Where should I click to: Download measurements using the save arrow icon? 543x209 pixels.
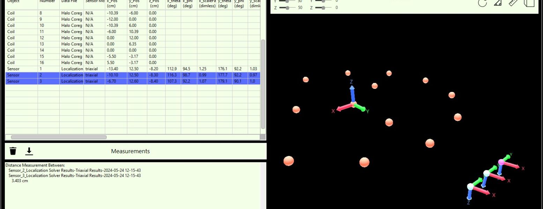29,151
